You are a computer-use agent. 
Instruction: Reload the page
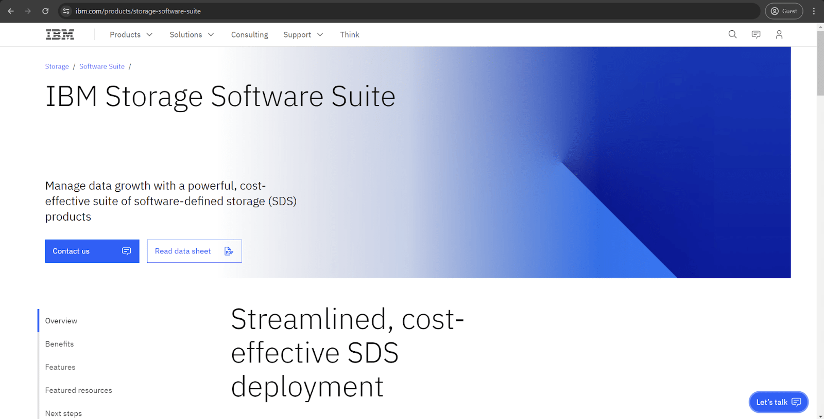[45, 11]
